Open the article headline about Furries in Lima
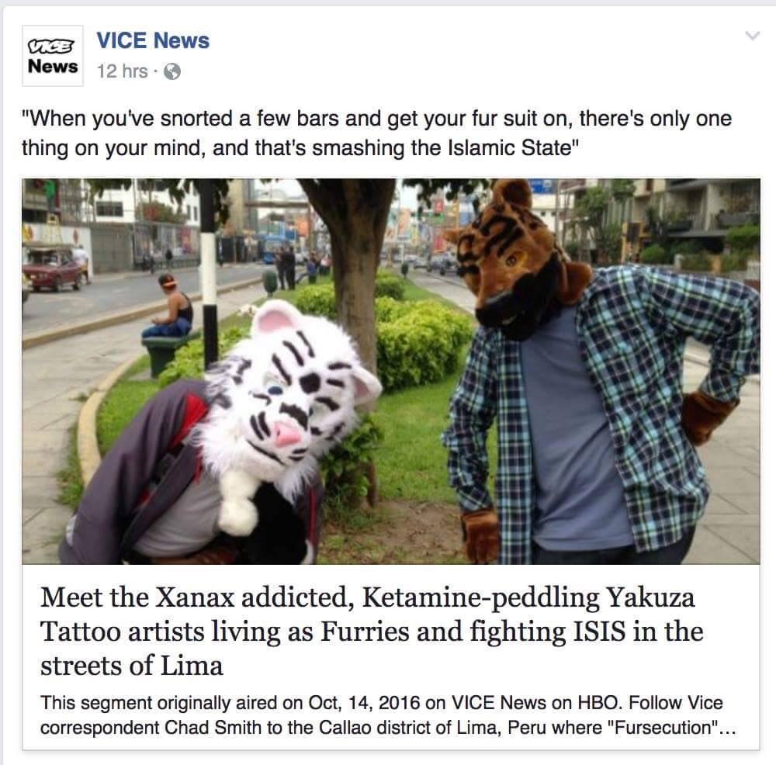Screen dimensions: 776x765 [372, 631]
